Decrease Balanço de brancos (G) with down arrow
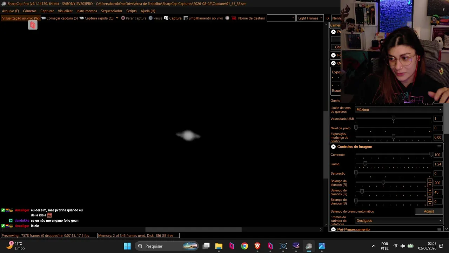Image resolution: width=449 pixels, height=253 pixels. click(430, 194)
